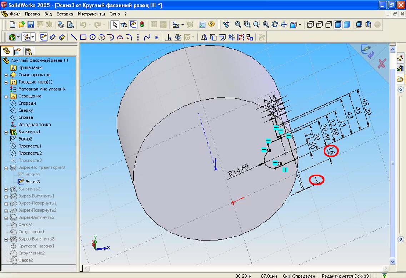Activate the Select arrow cursor tool
The height and width of the screenshot is (278, 406).
115,25
